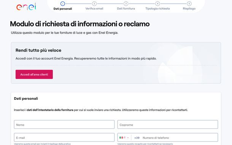The image size is (232, 145).
Task: Click the Rendi tutto più veloce heading
Action: coord(38,50)
